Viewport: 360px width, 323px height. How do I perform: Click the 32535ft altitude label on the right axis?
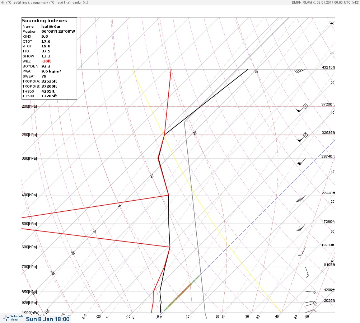point(328,133)
